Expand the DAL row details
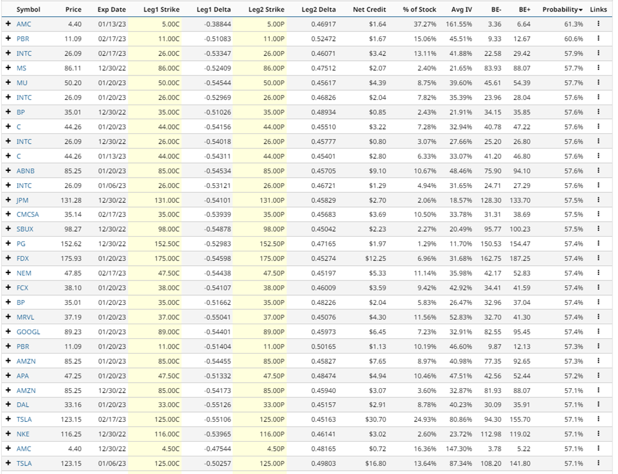The height and width of the screenshot is (474, 618). click(9, 404)
